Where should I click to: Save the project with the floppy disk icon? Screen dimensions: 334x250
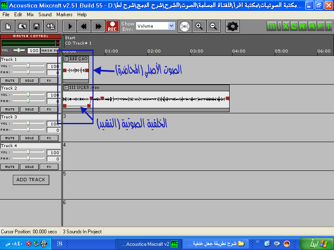[x=36, y=26]
